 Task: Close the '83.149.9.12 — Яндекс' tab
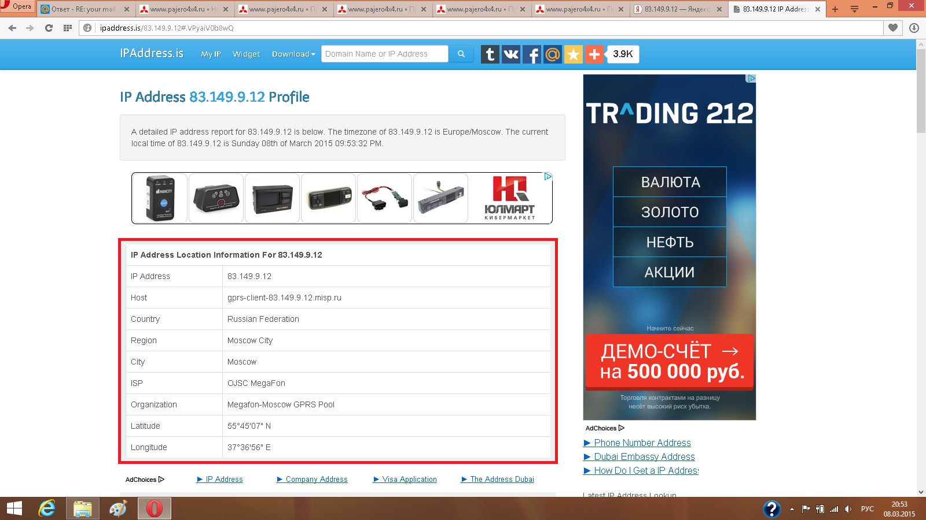719,9
